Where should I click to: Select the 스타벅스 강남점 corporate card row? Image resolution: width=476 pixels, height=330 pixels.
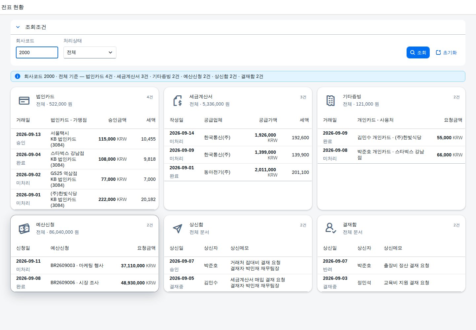[x=85, y=159]
